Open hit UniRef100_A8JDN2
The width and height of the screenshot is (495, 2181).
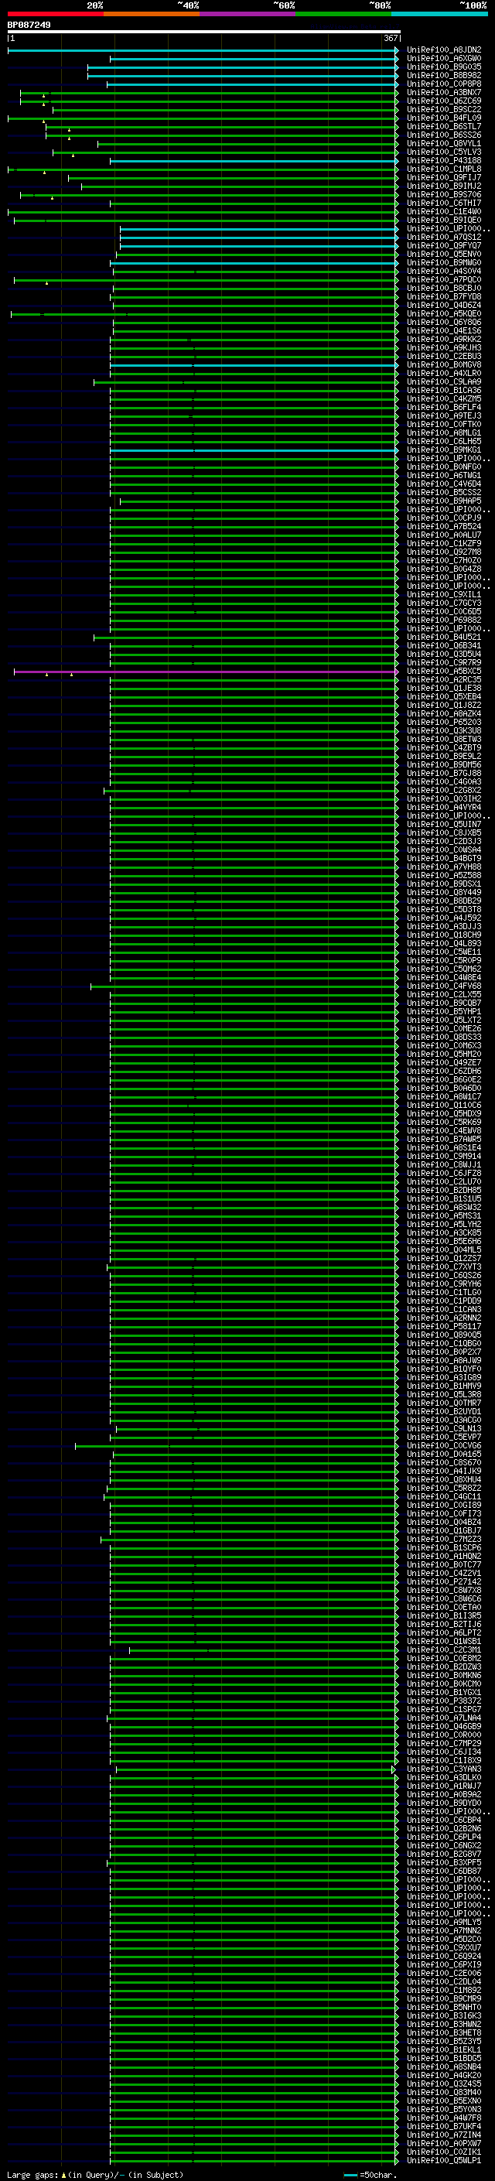coord(444,50)
